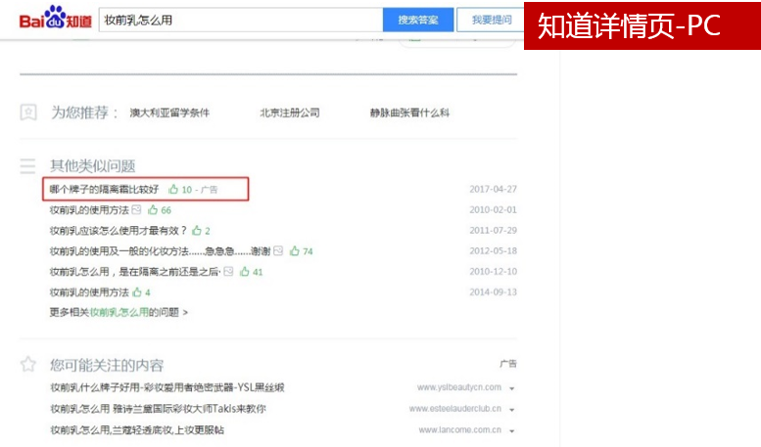Open question 妆前乳应该怎么使用才最有效？
This screenshot has height=447, width=761.
point(118,230)
